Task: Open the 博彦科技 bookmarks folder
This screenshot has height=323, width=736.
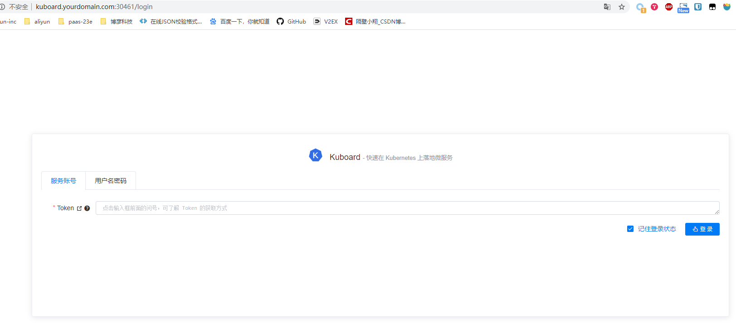Action: (x=117, y=21)
